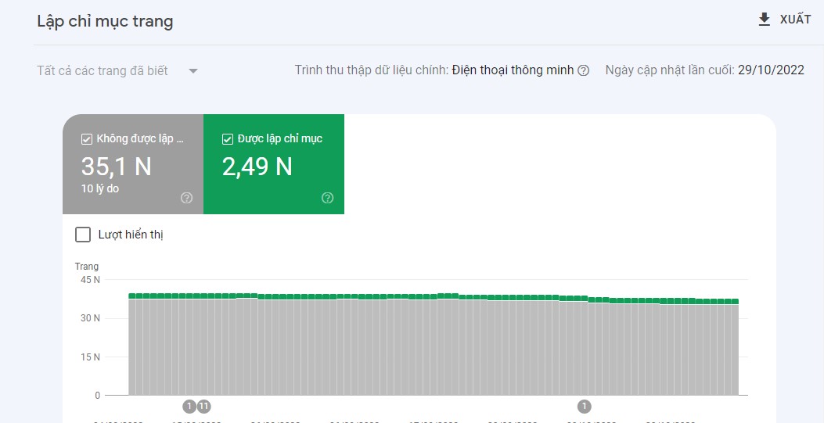Click dropdown arrow beside Tất cả các trang đã biết

point(193,71)
